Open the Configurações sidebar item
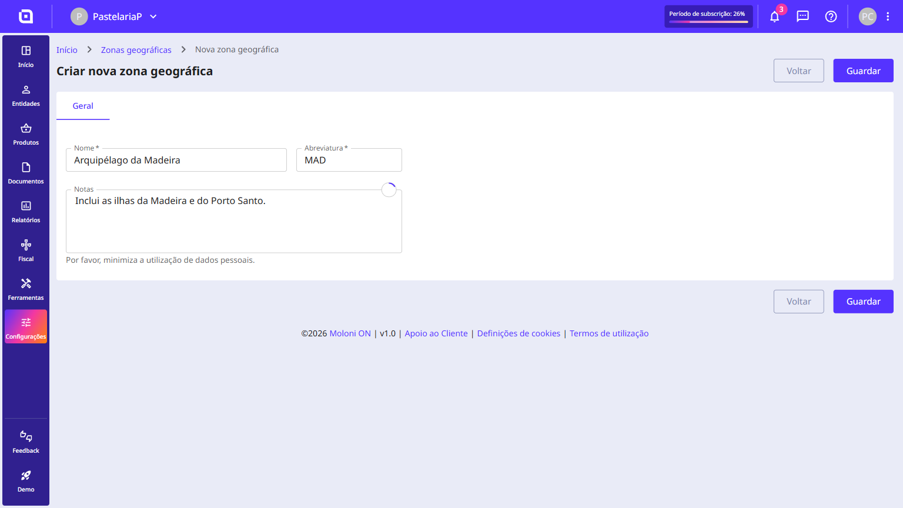This screenshot has width=903, height=508. pyautogui.click(x=26, y=327)
